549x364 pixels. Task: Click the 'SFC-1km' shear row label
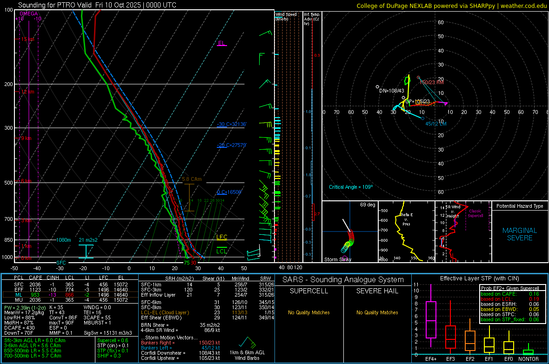pos(151,285)
